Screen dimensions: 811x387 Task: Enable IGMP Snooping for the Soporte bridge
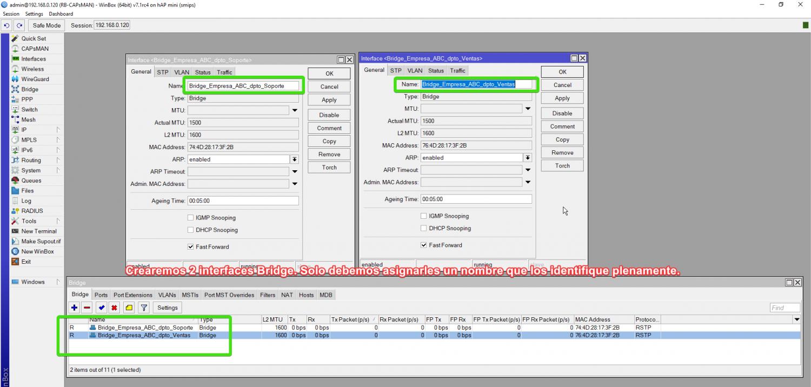[x=190, y=218]
